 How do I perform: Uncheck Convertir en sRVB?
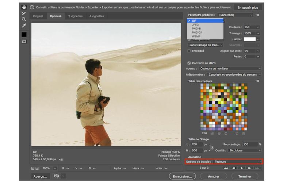pos(189,63)
